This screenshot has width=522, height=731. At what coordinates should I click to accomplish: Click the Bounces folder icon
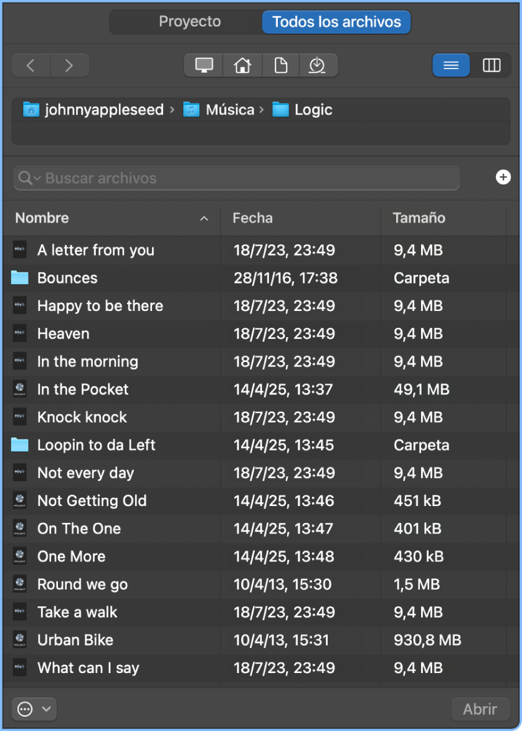pyautogui.click(x=20, y=278)
